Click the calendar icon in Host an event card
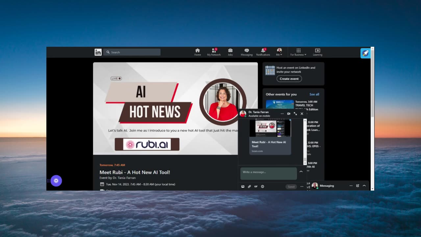Viewport: 421px width, 237px height. [270, 70]
